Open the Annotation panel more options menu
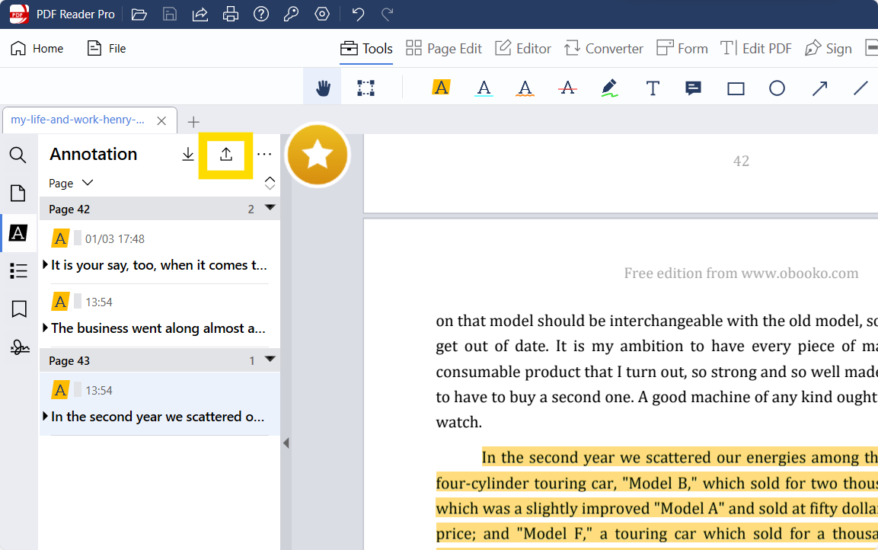878x550 pixels. click(x=264, y=154)
